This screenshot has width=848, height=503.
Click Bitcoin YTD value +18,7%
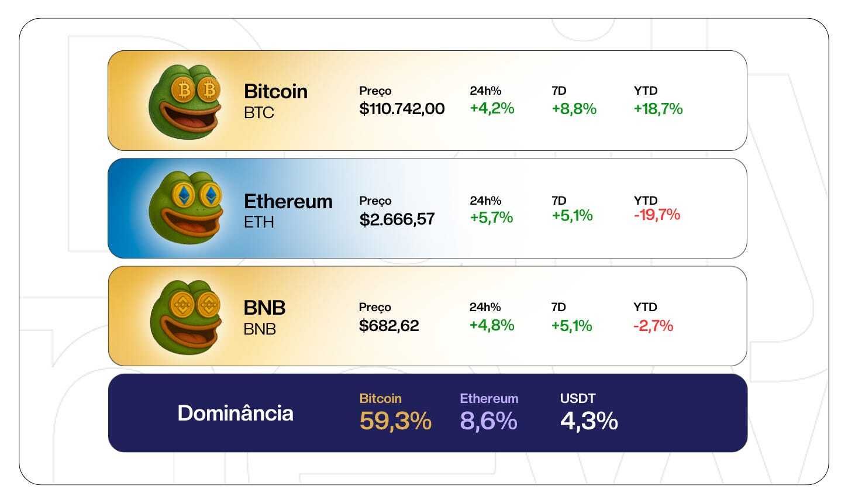(658, 109)
